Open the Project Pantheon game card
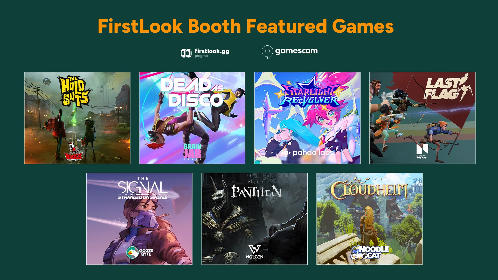 tap(254, 219)
